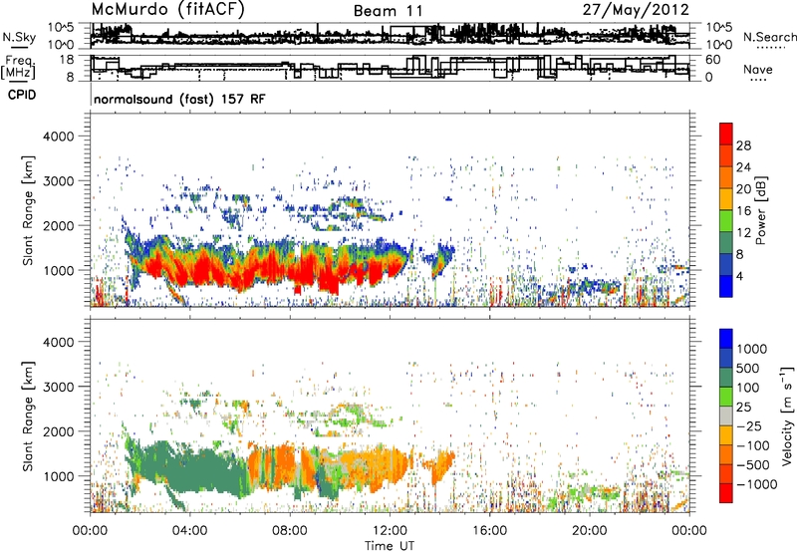The width and height of the screenshot is (797, 552).
Task: Click light green Velocity segment between 25 and 100
Action: point(726,397)
